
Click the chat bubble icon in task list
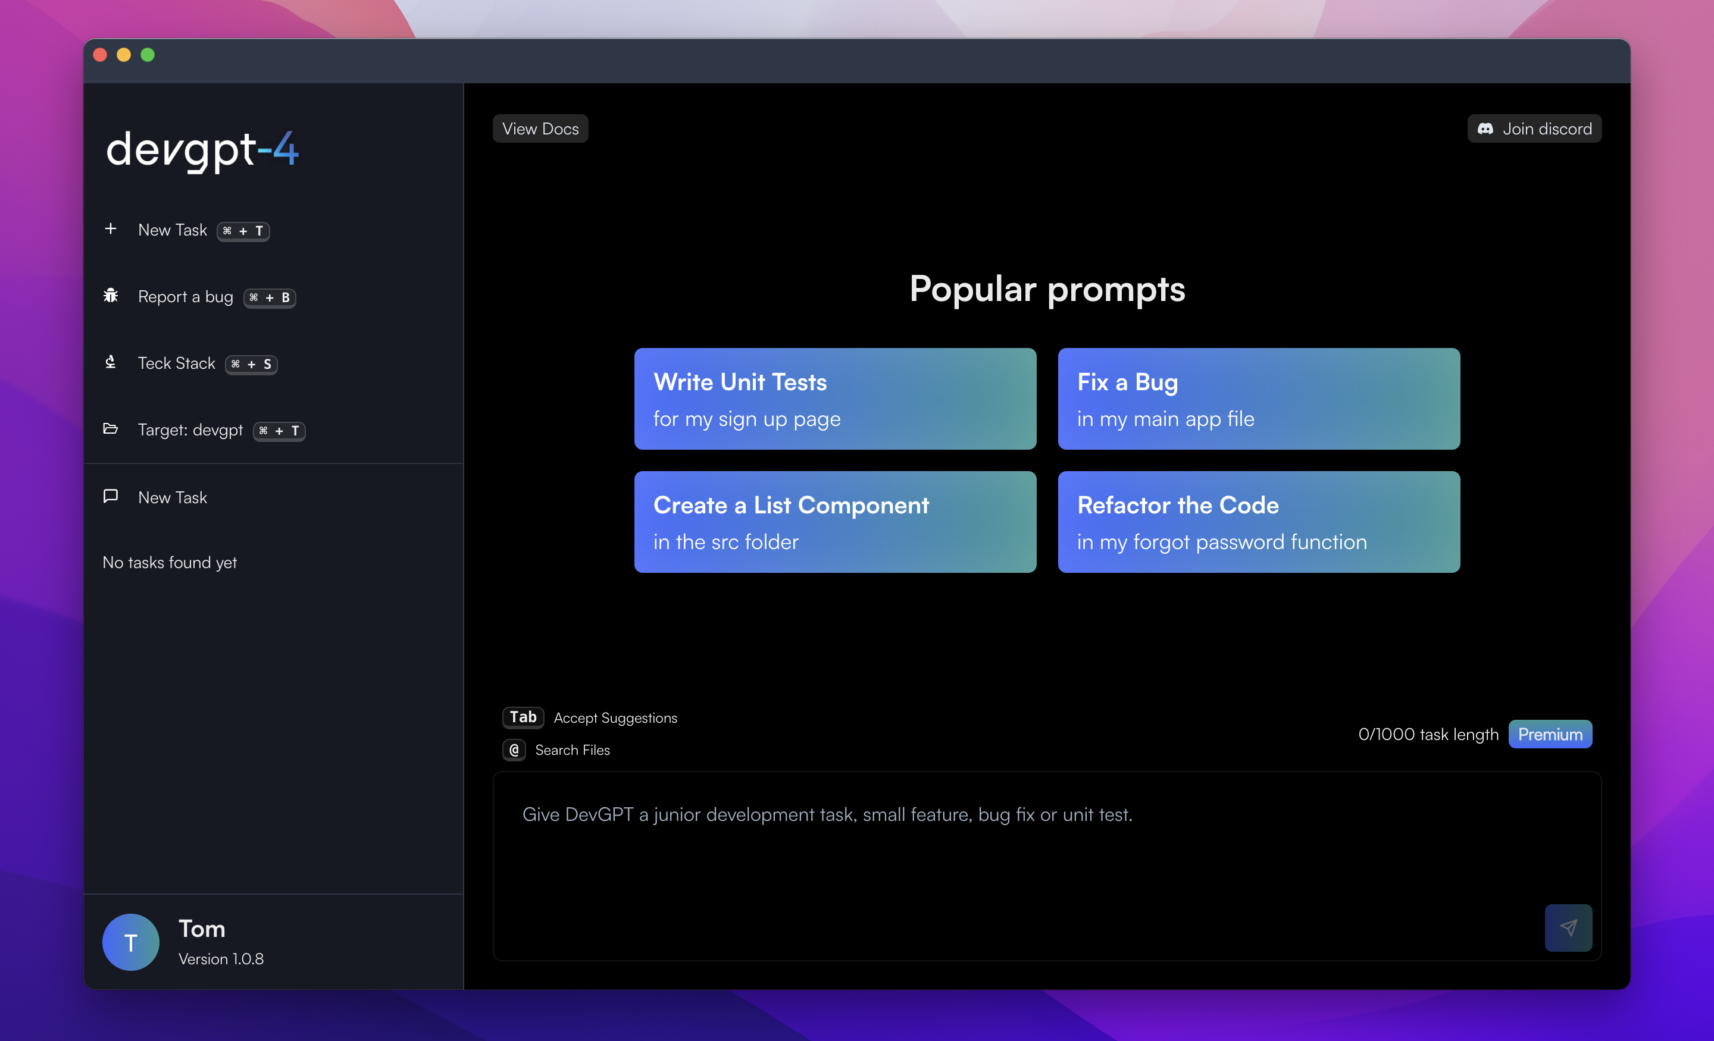[x=111, y=497]
